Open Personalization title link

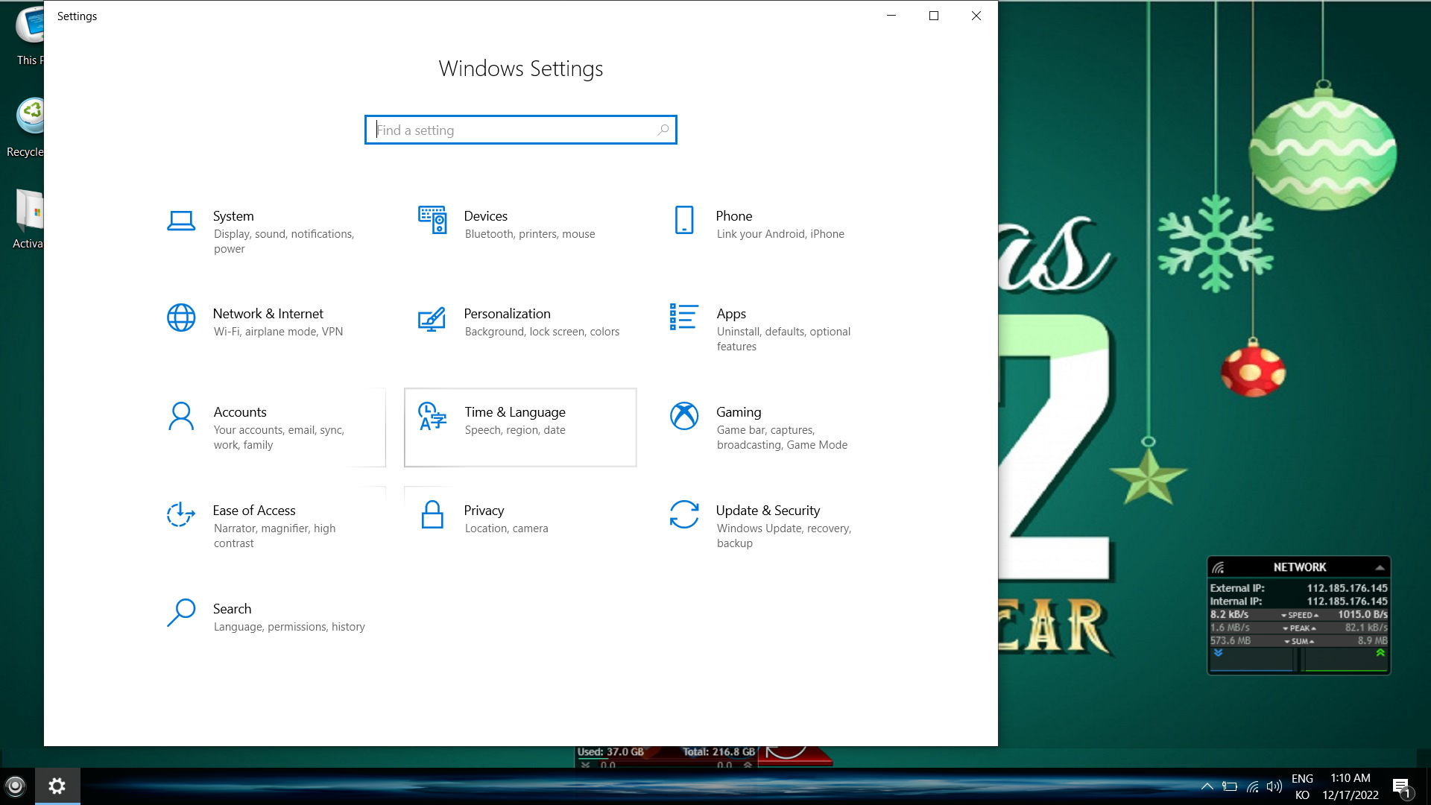(x=507, y=314)
